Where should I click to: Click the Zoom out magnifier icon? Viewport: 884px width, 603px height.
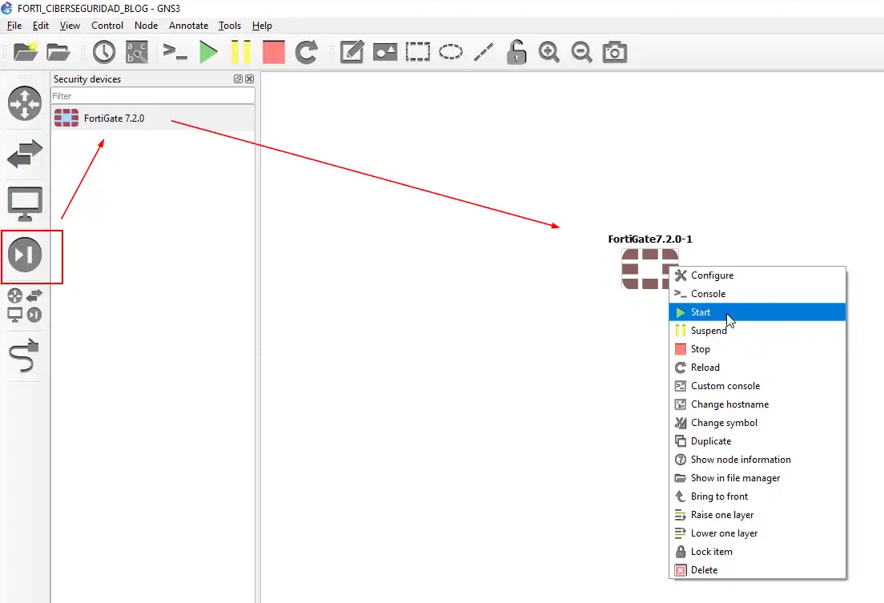coord(582,52)
